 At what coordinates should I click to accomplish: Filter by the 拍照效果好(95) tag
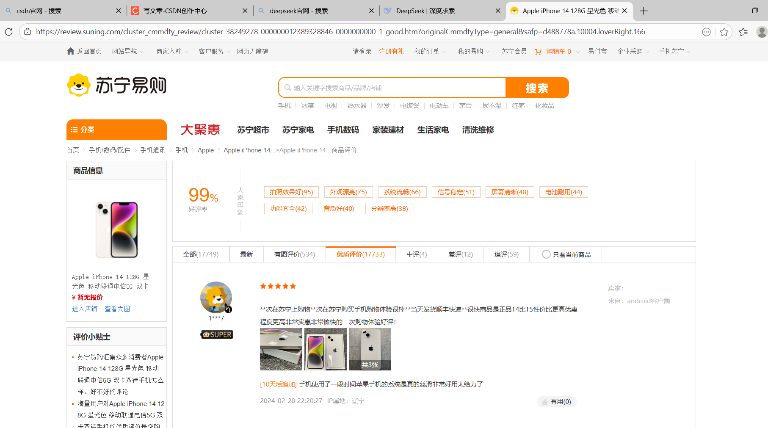point(291,192)
